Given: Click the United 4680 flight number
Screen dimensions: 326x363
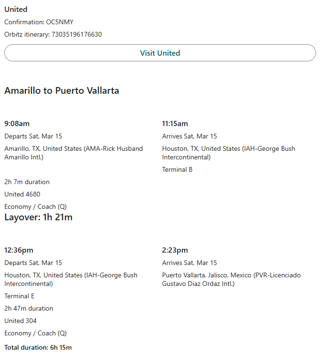Looking at the screenshot, I should tap(22, 194).
